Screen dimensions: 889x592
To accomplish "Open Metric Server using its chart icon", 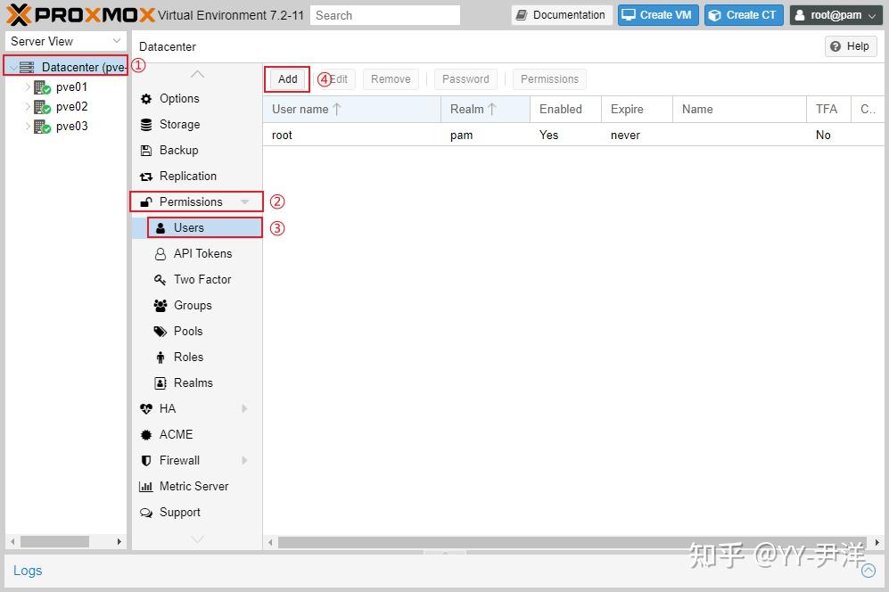I will coord(145,486).
